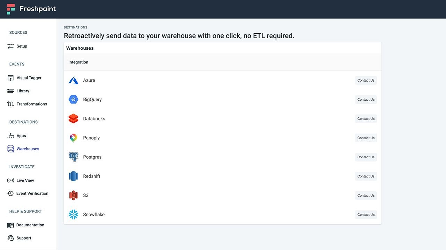Click the Redshift blue icon
Screen dimensions: 446x250
(74, 176)
